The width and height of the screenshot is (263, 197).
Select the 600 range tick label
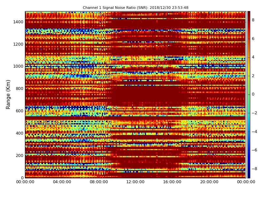19,111
